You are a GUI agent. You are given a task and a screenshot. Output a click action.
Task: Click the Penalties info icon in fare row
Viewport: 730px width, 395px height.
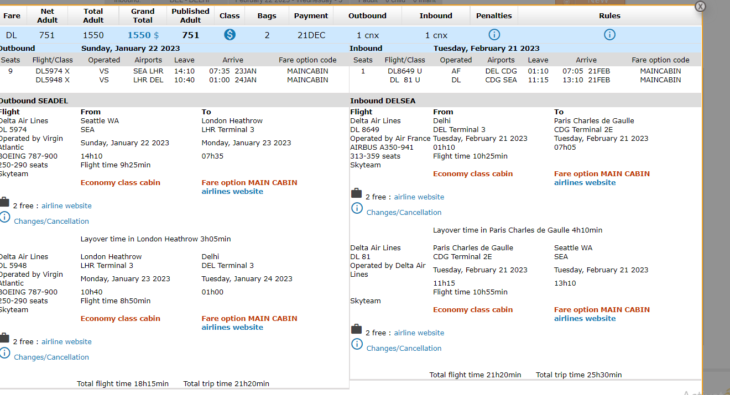tap(494, 35)
